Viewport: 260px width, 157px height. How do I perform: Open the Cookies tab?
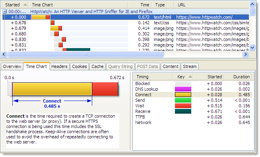point(80,66)
